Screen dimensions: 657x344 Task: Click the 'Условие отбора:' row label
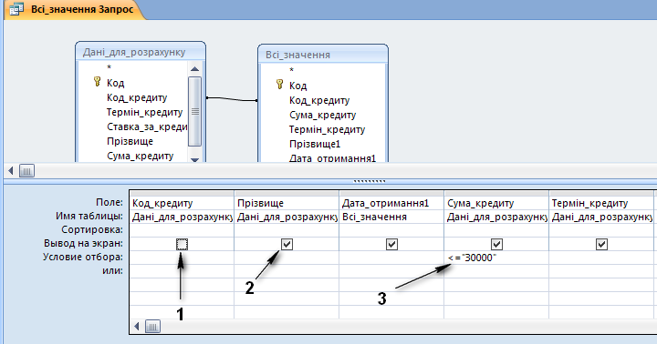tap(83, 257)
